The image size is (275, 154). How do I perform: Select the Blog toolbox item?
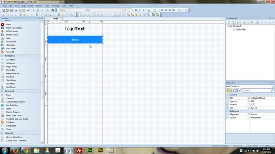coord(8,95)
